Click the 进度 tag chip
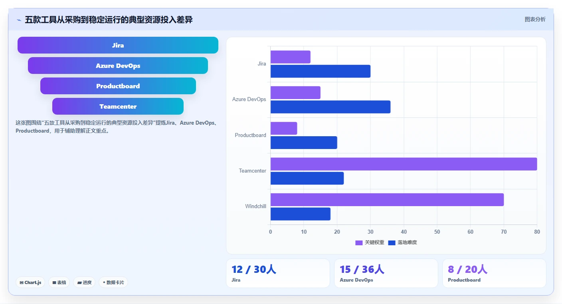 [84, 282]
